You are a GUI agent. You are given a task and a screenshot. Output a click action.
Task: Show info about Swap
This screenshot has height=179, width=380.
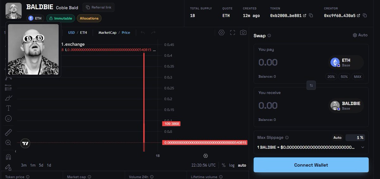[269, 36]
